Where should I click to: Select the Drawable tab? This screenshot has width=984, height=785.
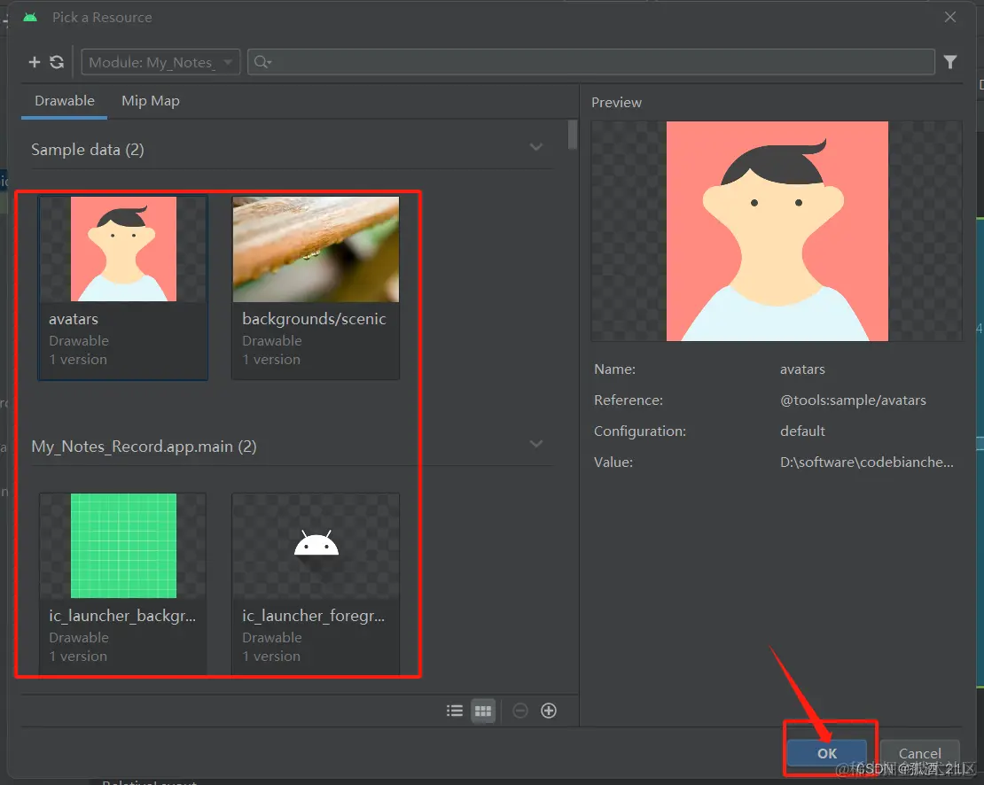(x=65, y=101)
